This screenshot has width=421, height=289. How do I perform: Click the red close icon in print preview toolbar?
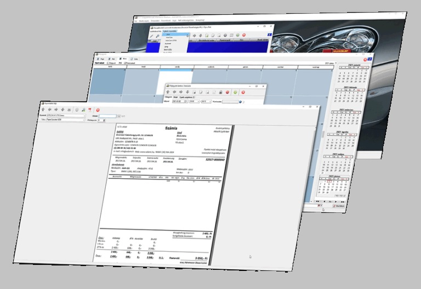tap(98, 110)
